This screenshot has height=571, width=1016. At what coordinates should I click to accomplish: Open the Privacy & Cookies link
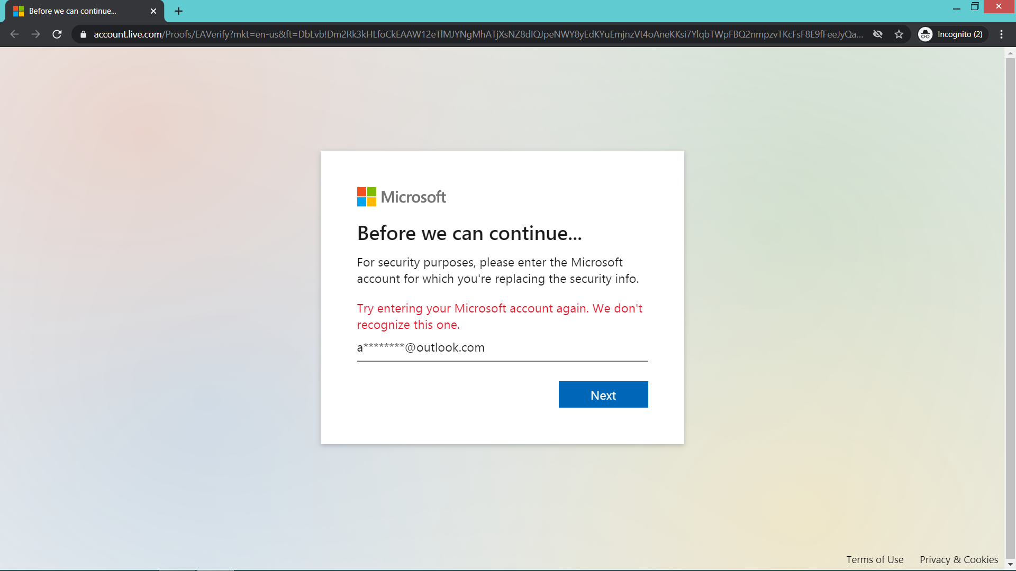click(959, 559)
